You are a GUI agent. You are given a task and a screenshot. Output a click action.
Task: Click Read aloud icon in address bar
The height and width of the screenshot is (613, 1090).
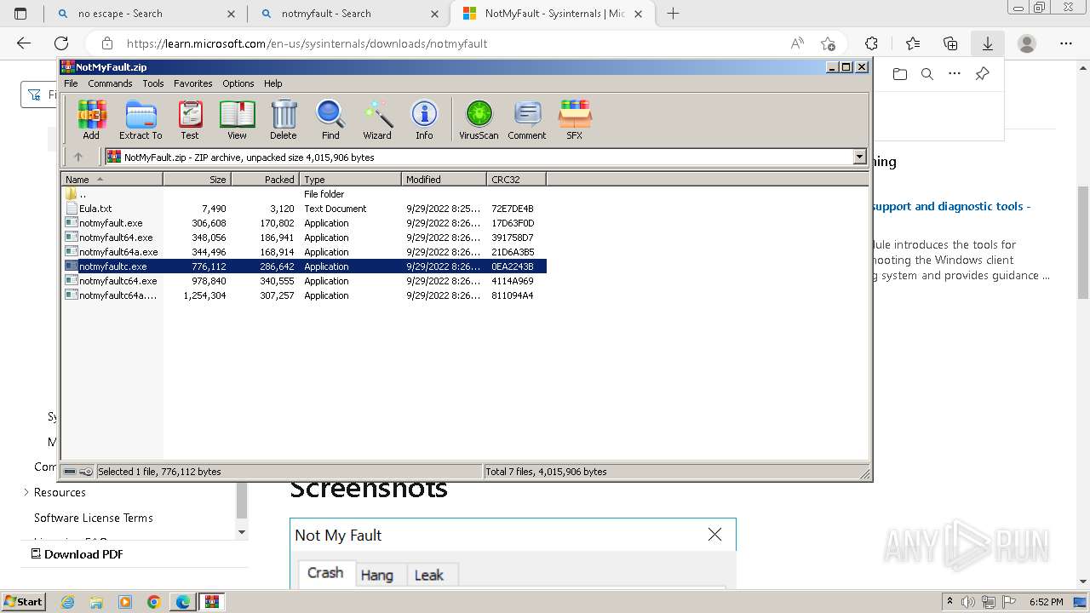click(797, 43)
